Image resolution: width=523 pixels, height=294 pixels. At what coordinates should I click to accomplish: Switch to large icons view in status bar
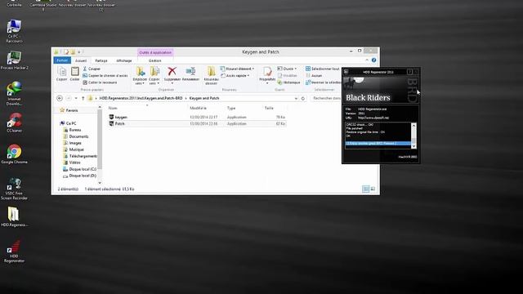(x=373, y=189)
